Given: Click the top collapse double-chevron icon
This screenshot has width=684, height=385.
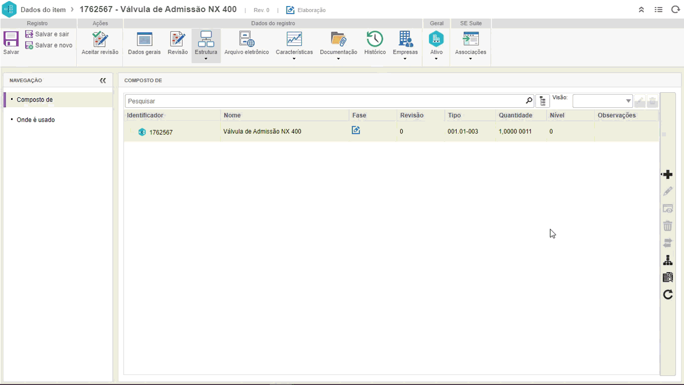Looking at the screenshot, I should pos(641,10).
